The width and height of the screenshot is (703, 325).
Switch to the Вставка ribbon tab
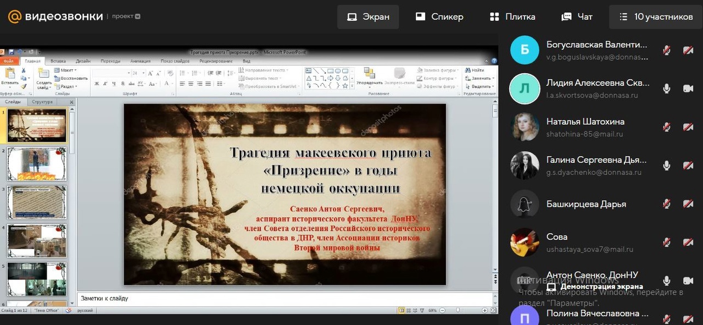[x=58, y=61]
